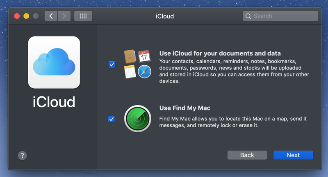Click the Safari compass icon

144,72
